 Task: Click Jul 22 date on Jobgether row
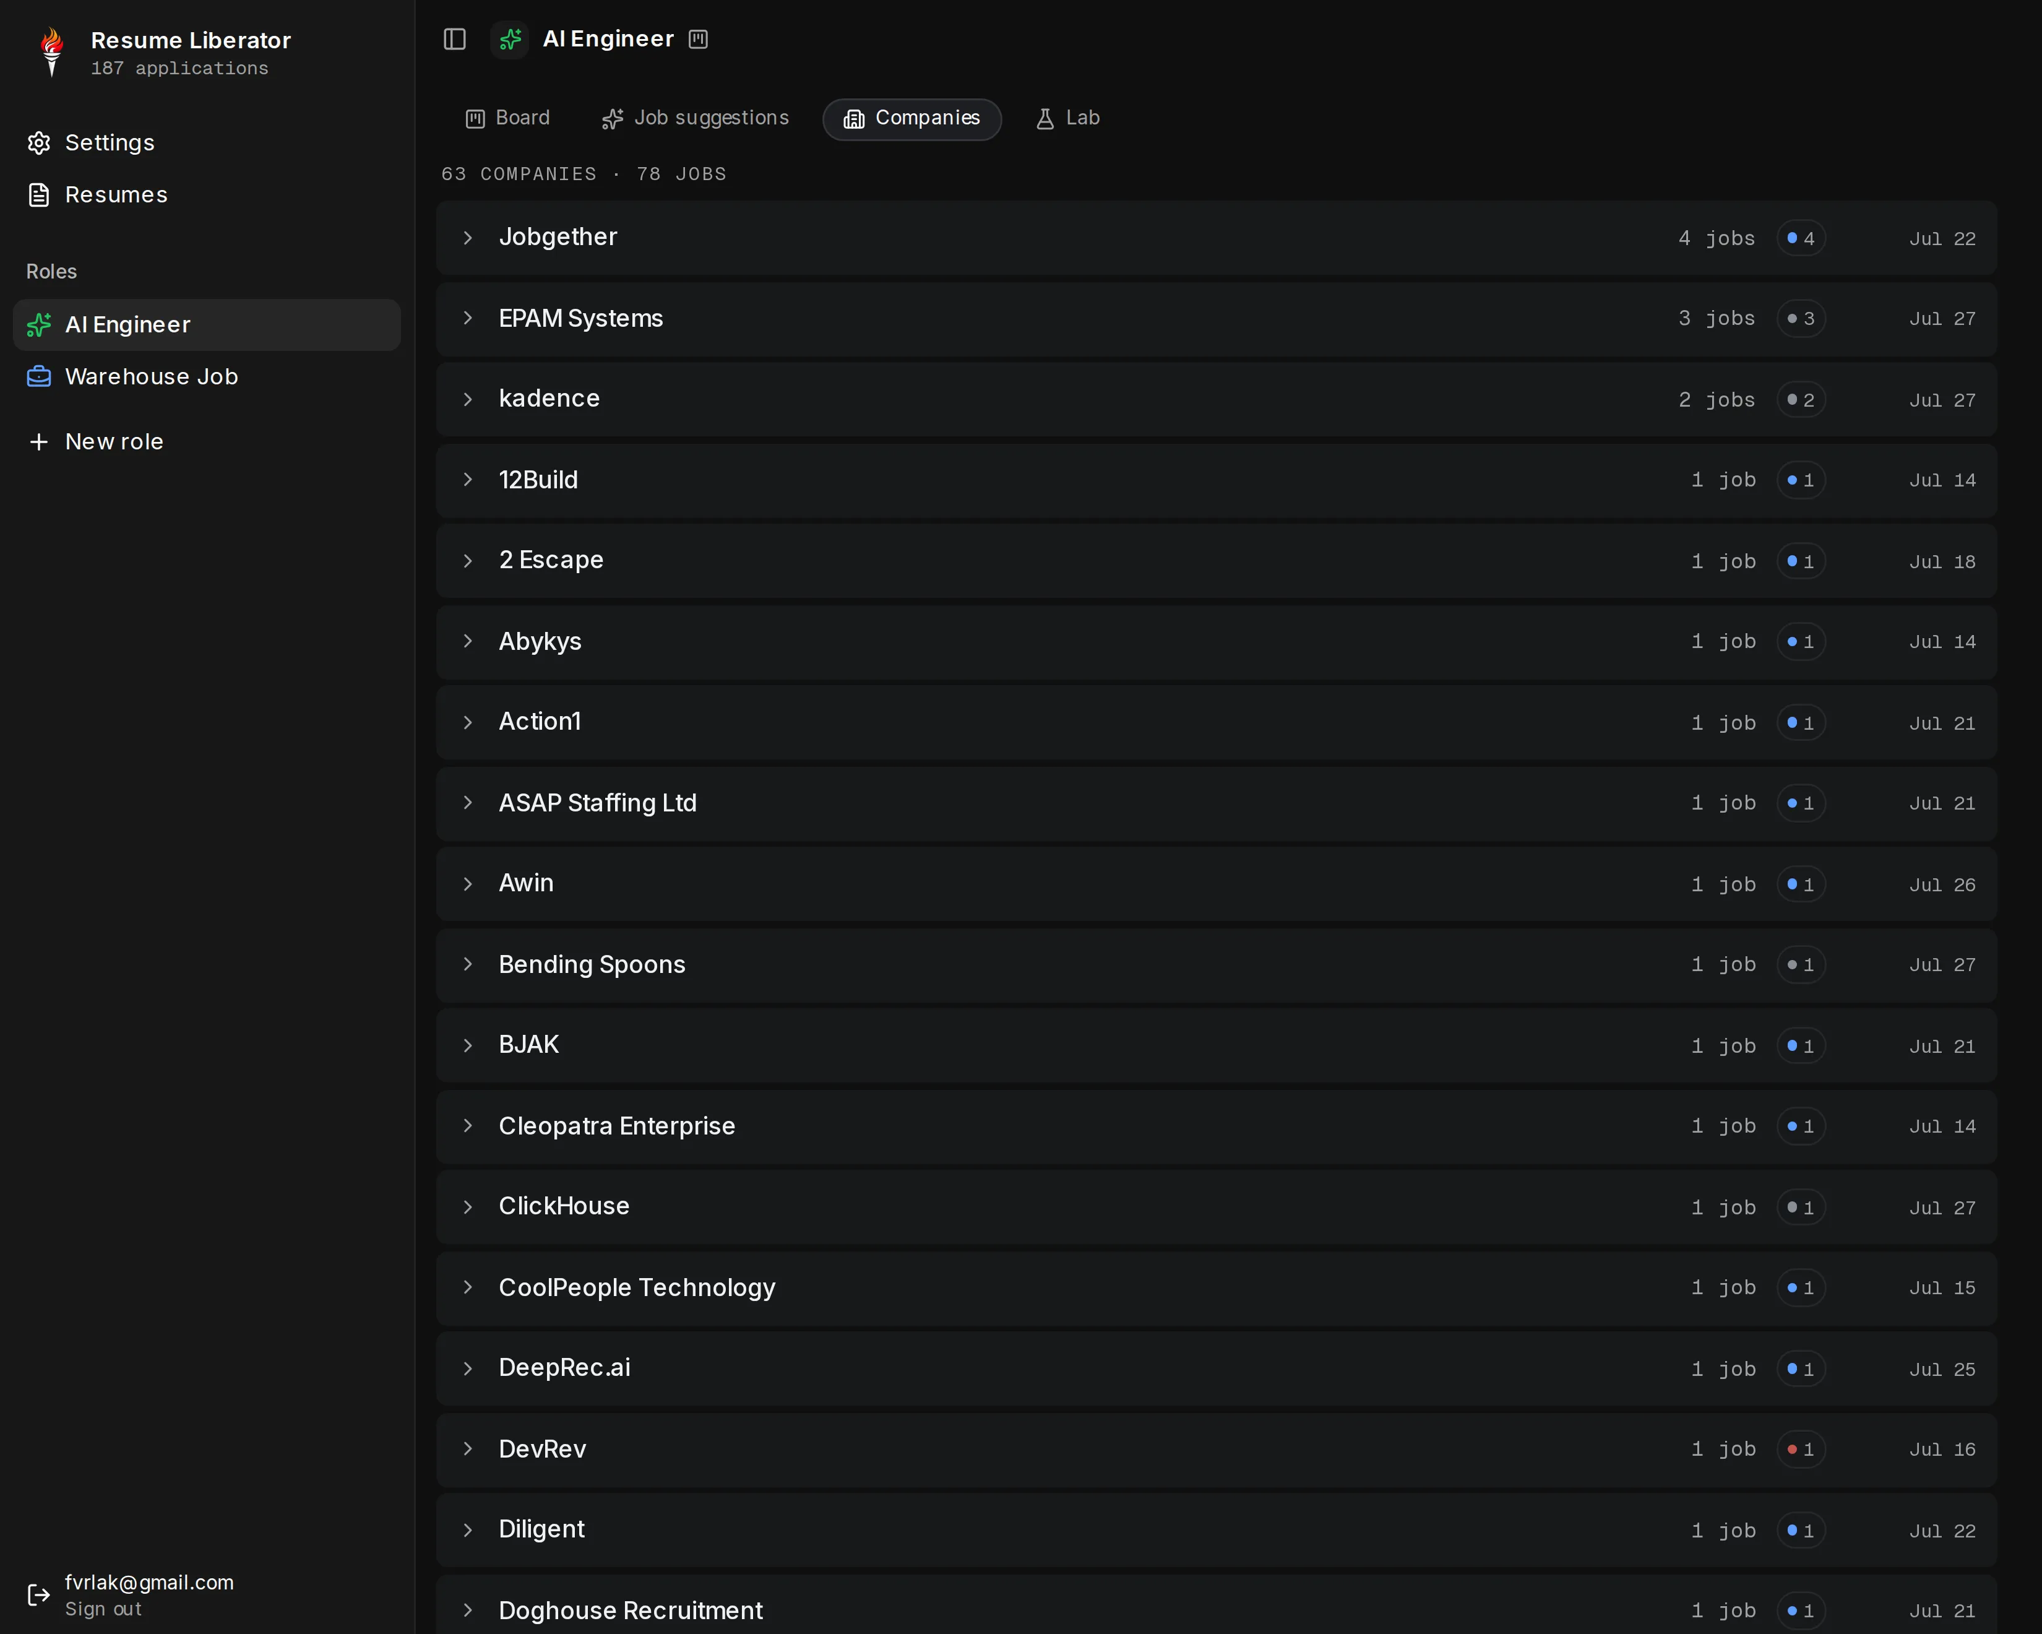point(1942,239)
